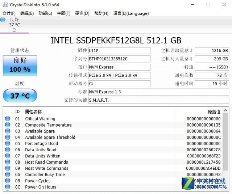Click the status orb for Available Spare
Viewport: 232px width, 194px height.
coord(8,131)
